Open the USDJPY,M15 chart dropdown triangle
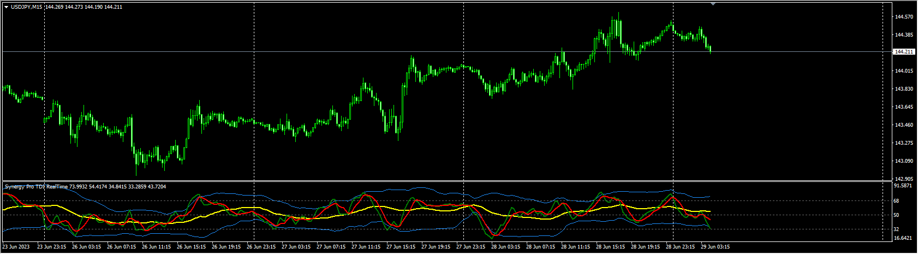Viewport: 918px width, 254px height. point(6,7)
